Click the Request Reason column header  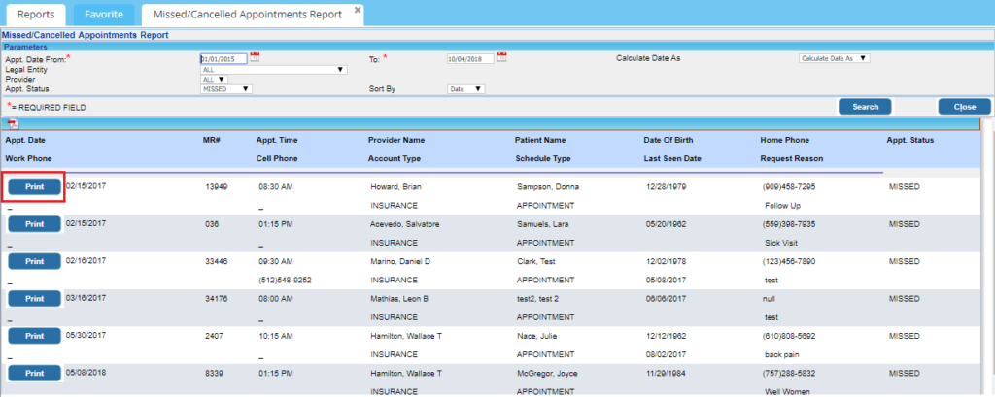tap(792, 158)
